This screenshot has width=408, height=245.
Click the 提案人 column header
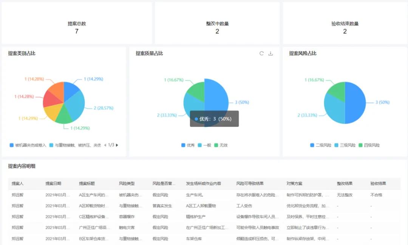(x=17, y=183)
